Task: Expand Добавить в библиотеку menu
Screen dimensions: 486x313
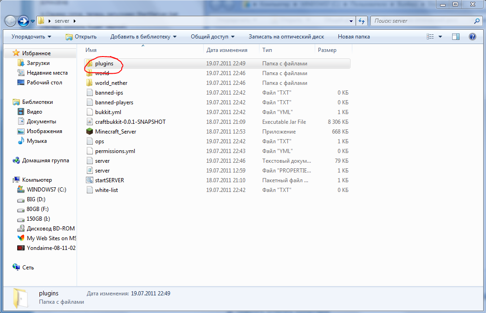Action: 143,37
